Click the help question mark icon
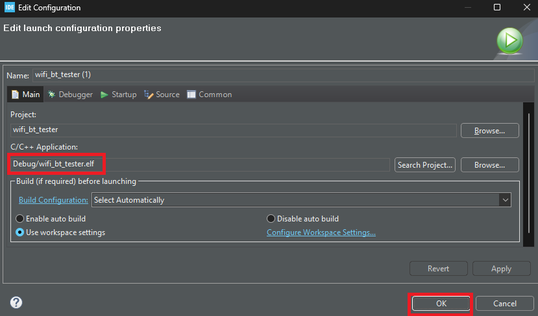 click(16, 302)
